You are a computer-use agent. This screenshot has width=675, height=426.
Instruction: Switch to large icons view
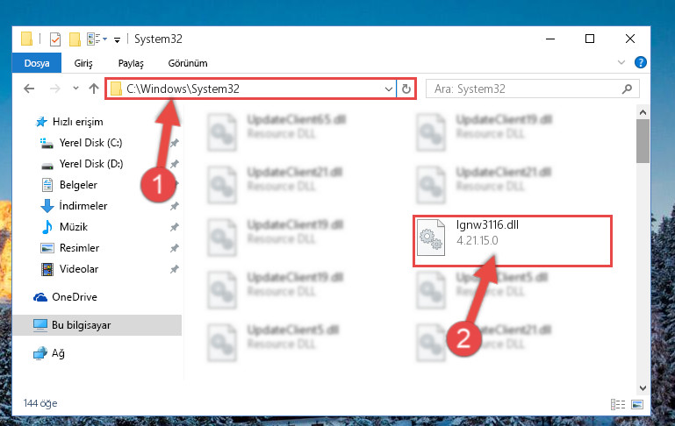click(x=637, y=404)
